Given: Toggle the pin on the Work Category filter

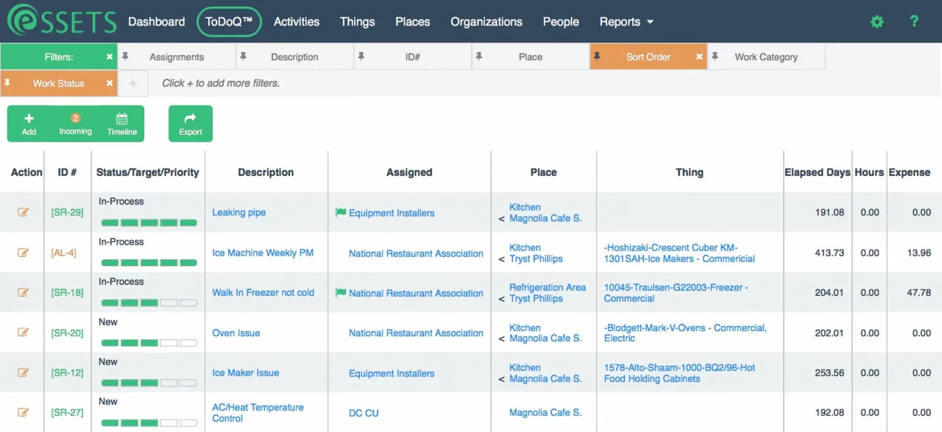Looking at the screenshot, I should (714, 56).
